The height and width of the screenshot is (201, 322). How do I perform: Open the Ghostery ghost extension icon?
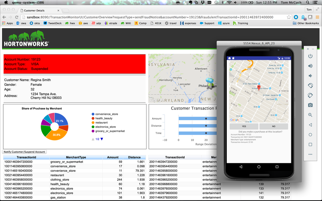(x=304, y=17)
